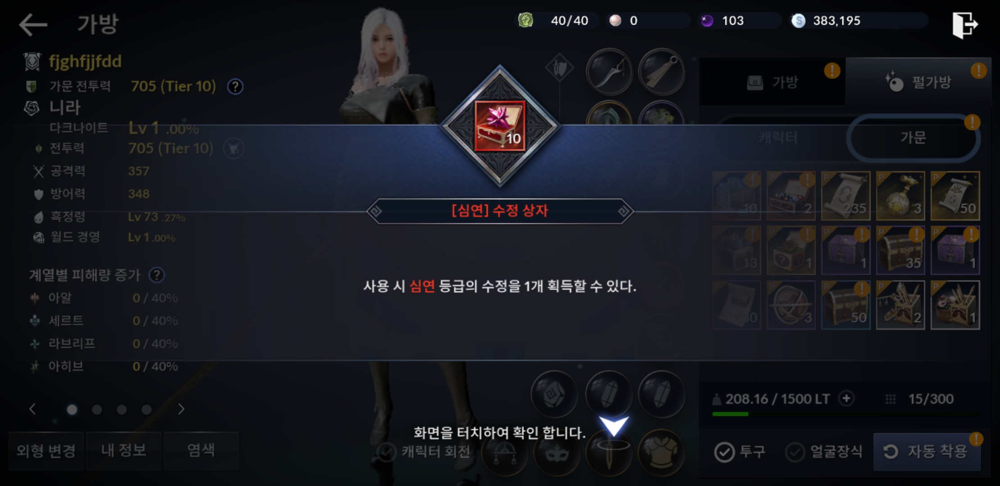Click the back arrow next to 가방
The image size is (1000, 486).
[33, 24]
